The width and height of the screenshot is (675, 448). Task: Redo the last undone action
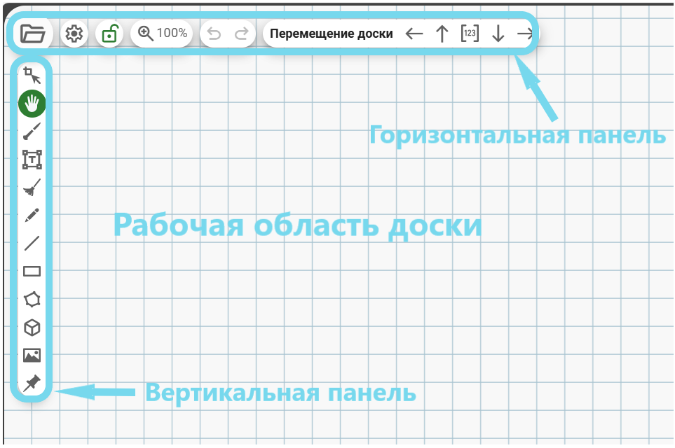click(x=241, y=34)
